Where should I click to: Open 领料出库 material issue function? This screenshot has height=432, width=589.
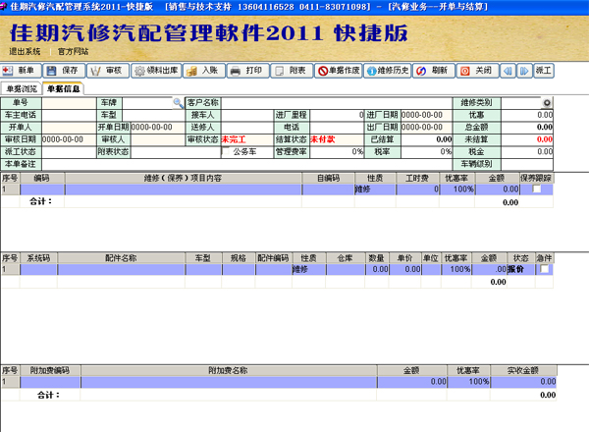(x=156, y=71)
